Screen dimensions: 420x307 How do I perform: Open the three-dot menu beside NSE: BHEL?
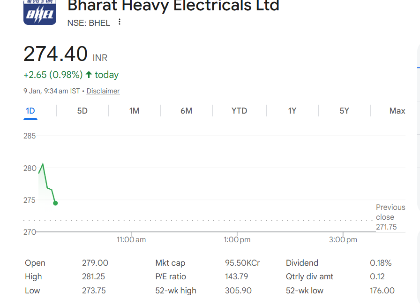[120, 22]
